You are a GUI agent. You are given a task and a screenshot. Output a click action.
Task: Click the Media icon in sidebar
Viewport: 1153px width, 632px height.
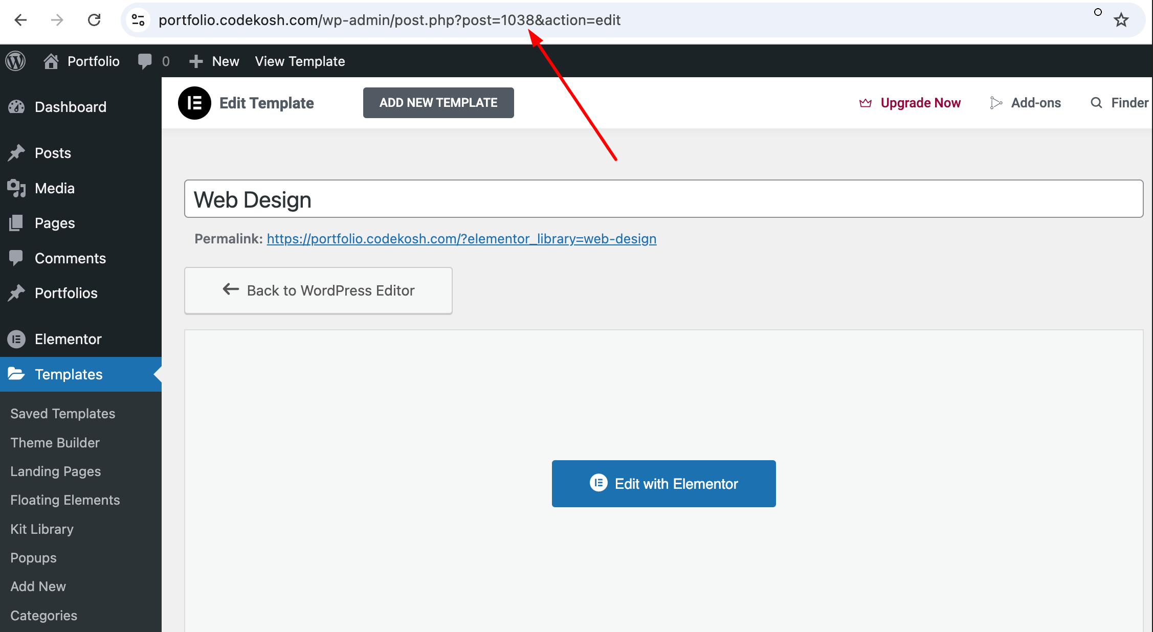click(16, 188)
